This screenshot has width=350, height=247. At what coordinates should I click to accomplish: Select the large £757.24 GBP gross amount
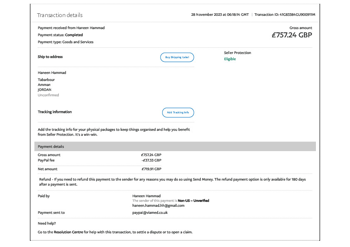coord(291,35)
